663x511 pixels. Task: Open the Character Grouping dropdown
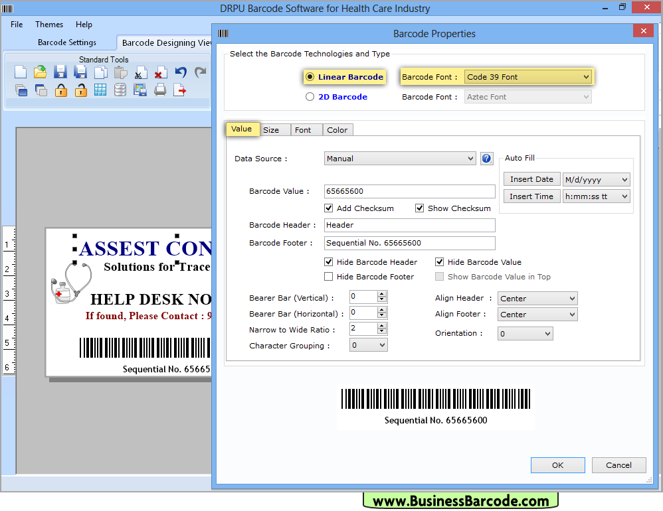click(x=368, y=346)
